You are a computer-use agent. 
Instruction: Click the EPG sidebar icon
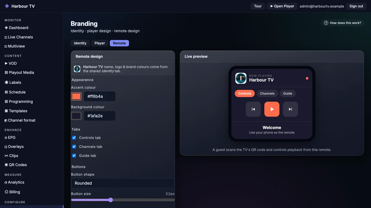[x=6, y=138]
